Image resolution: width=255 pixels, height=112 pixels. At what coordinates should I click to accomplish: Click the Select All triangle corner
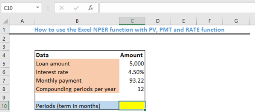pyautogui.click(x=5, y=21)
